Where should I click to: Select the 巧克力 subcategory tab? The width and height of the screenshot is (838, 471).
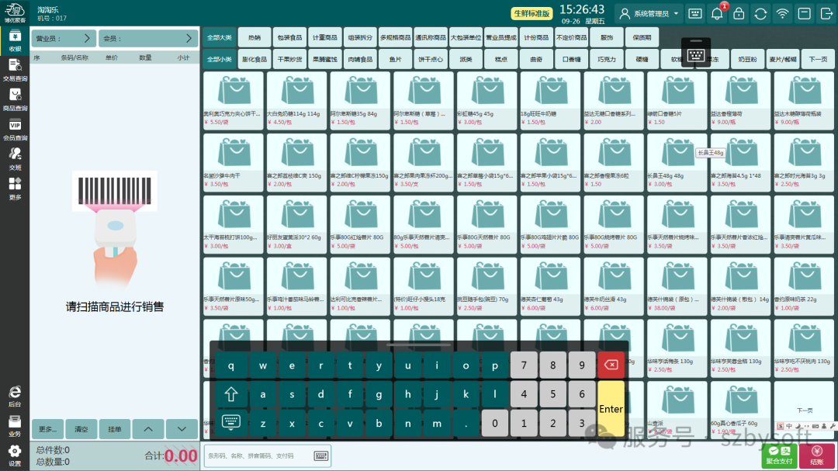click(607, 59)
